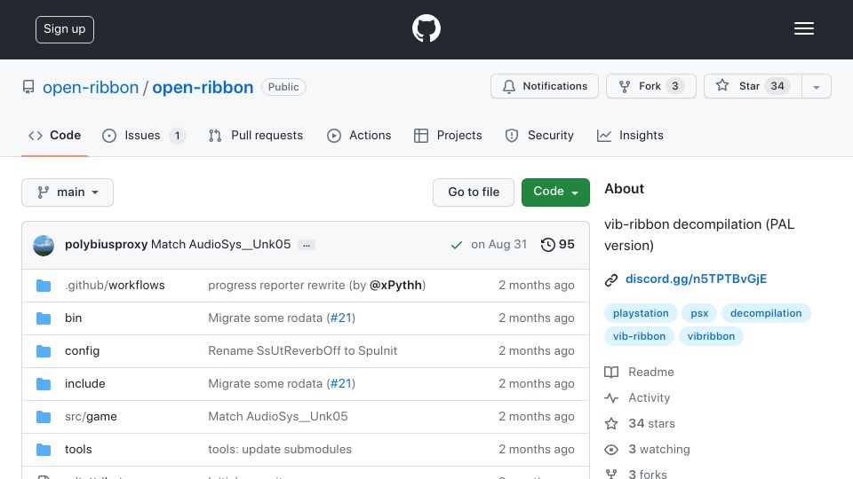The height and width of the screenshot is (479, 853).
Task: Click polybiusproxy's avatar thumbnail
Action: point(44,245)
